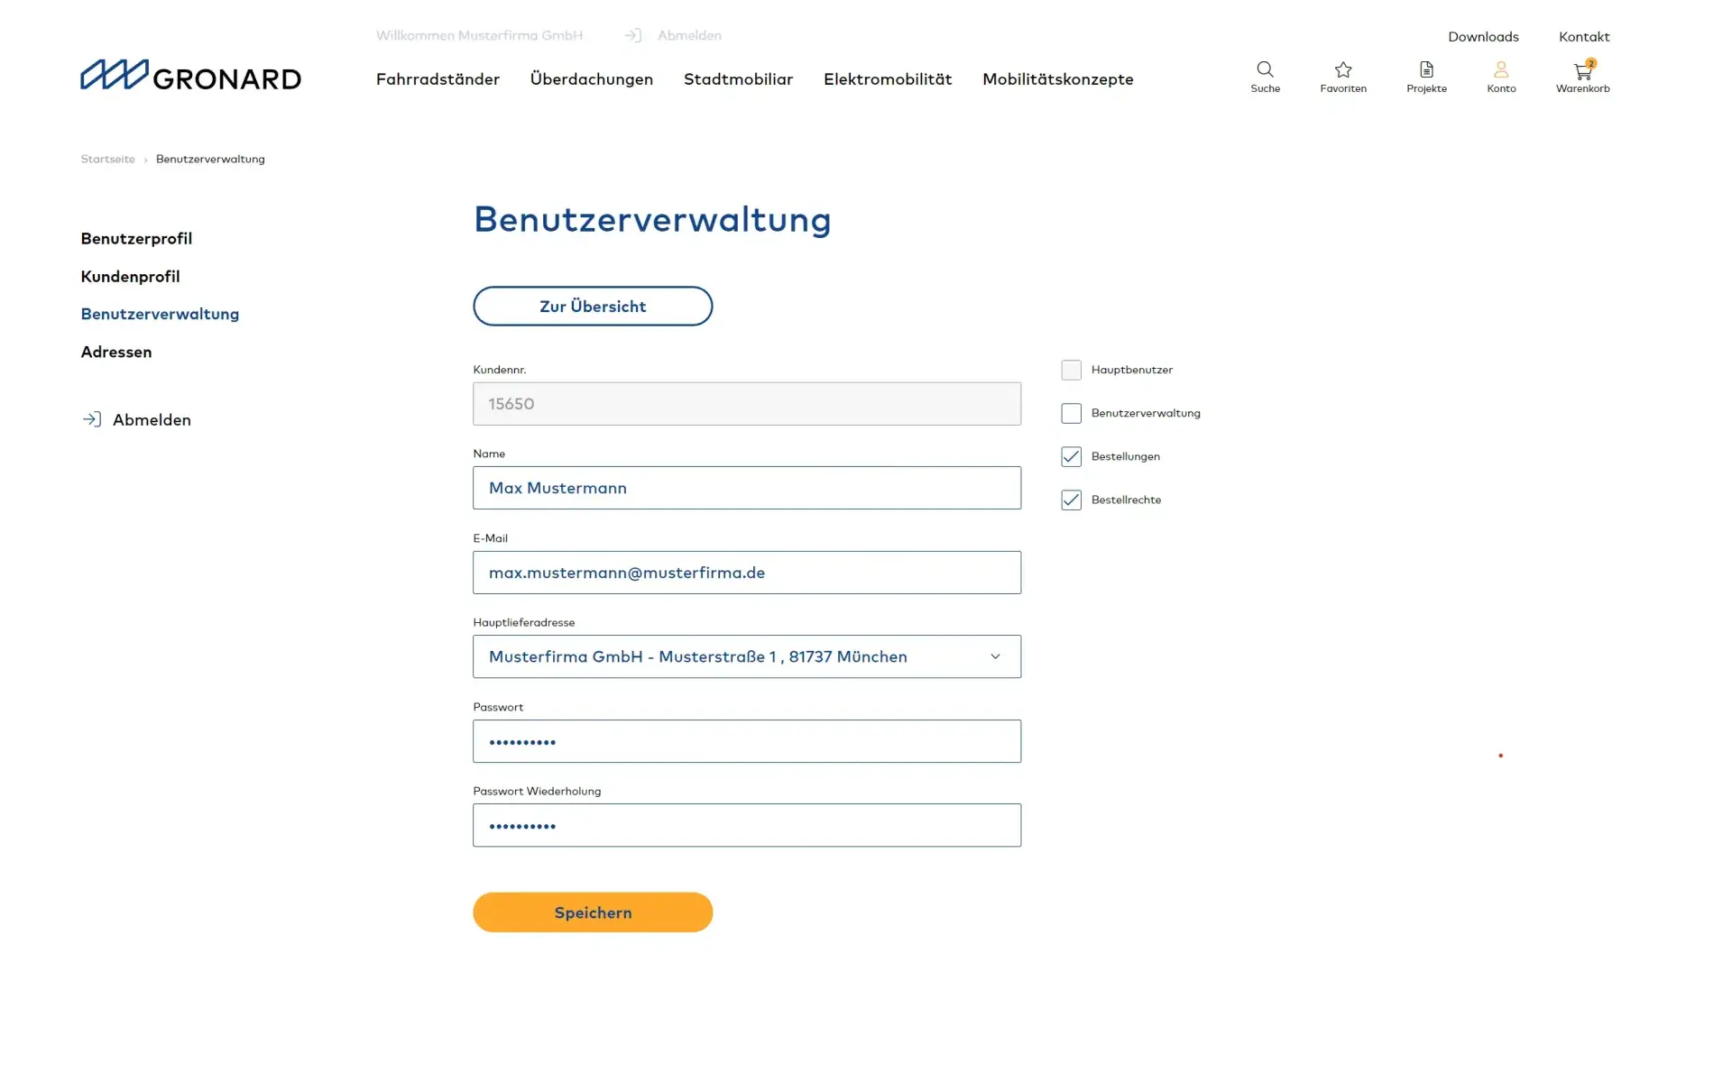Uncheck the Bestellungen checkbox
This screenshot has height=1073, width=1732.
point(1071,456)
